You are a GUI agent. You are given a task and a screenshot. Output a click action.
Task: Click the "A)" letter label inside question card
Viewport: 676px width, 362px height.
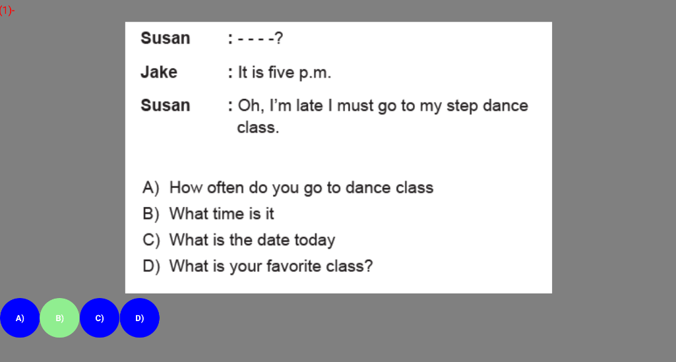coord(151,187)
